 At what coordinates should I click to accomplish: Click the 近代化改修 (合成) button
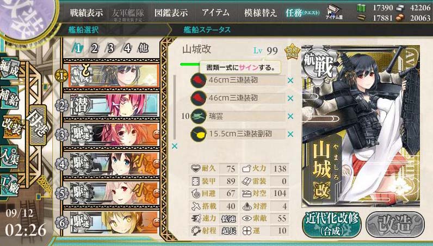(332, 224)
